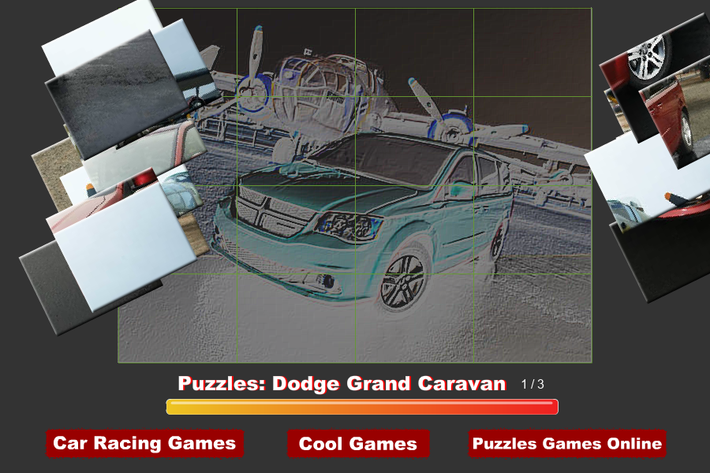Pick the large pale-blue sky piece at left

point(125,247)
